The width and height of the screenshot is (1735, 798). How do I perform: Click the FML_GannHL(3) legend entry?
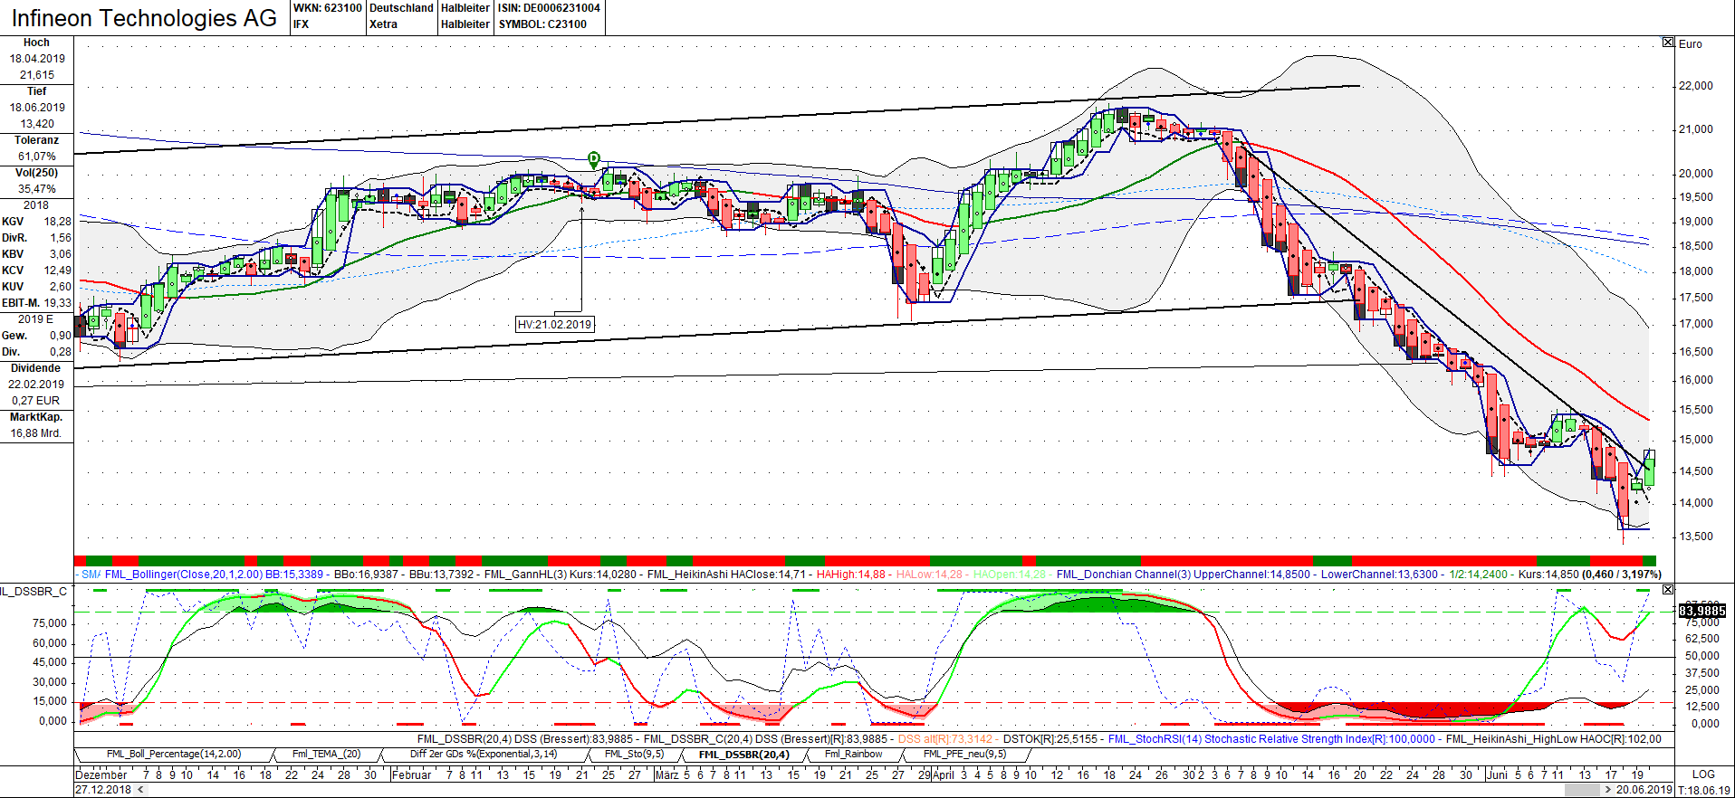coord(527,575)
